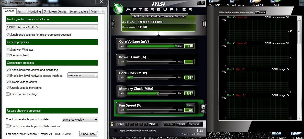The height and width of the screenshot is (139, 304).
Task: Switch to the Monitoring tab
Action: tap(35, 11)
